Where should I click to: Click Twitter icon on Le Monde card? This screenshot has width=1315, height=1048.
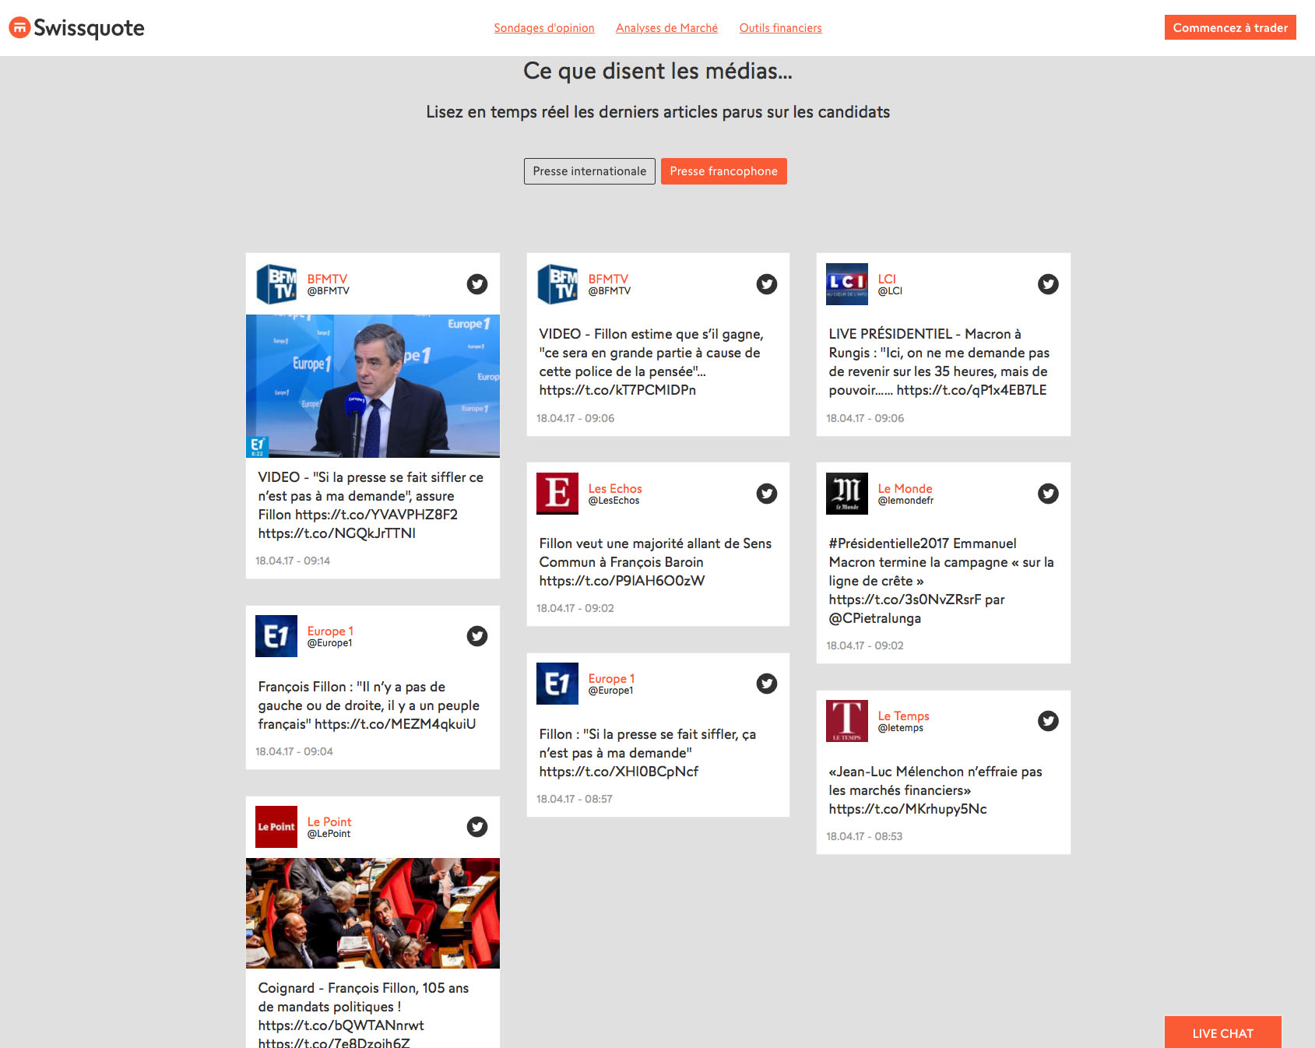pyautogui.click(x=1048, y=494)
